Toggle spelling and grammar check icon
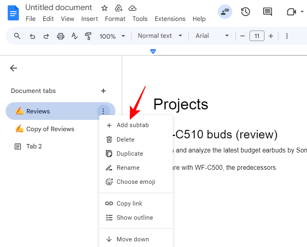 [74, 36]
